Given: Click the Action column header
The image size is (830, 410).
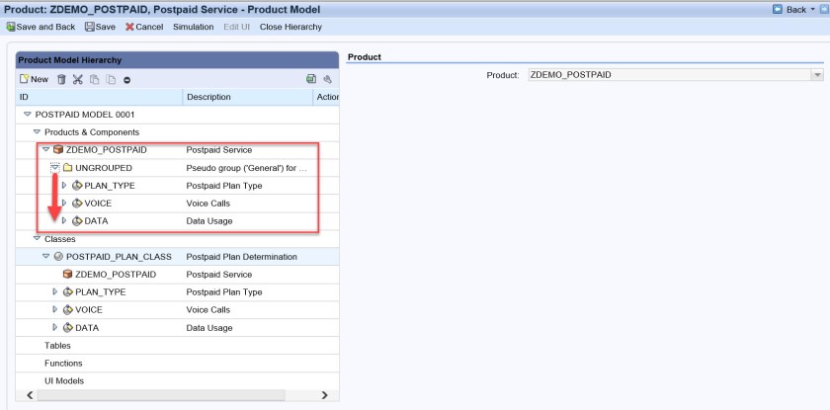Looking at the screenshot, I should click(327, 97).
